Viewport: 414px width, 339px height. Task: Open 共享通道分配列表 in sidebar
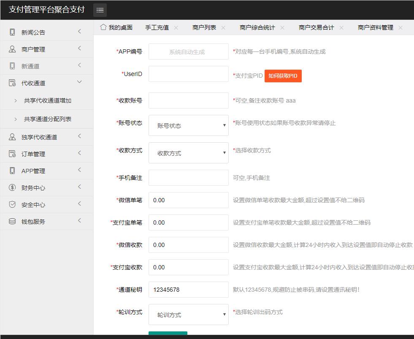coord(47,119)
